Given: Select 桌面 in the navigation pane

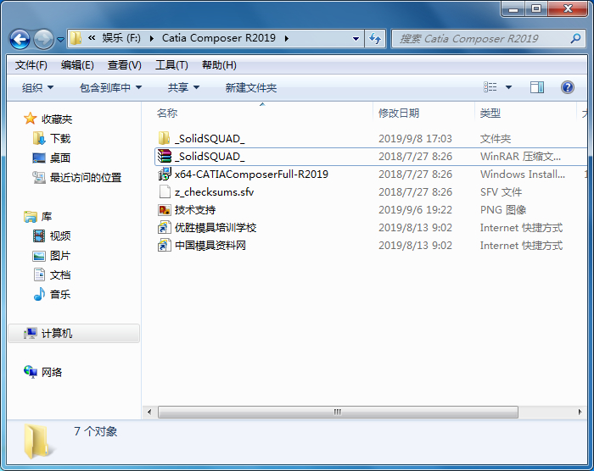Looking at the screenshot, I should coord(60,158).
